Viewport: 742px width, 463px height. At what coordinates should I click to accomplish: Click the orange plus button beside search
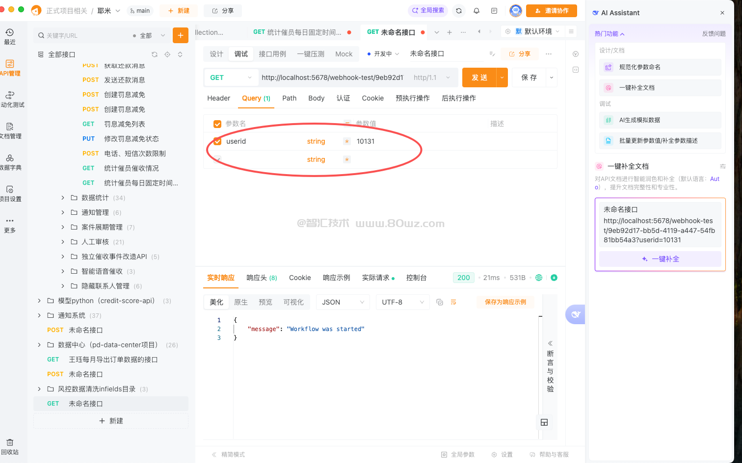click(180, 35)
